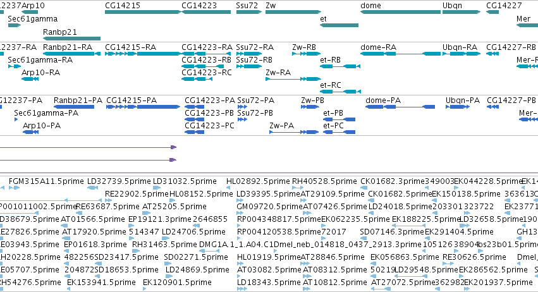538x292 pixels.
Task: Select the dome-RA transcript glyph
Action: [x=400, y=54]
